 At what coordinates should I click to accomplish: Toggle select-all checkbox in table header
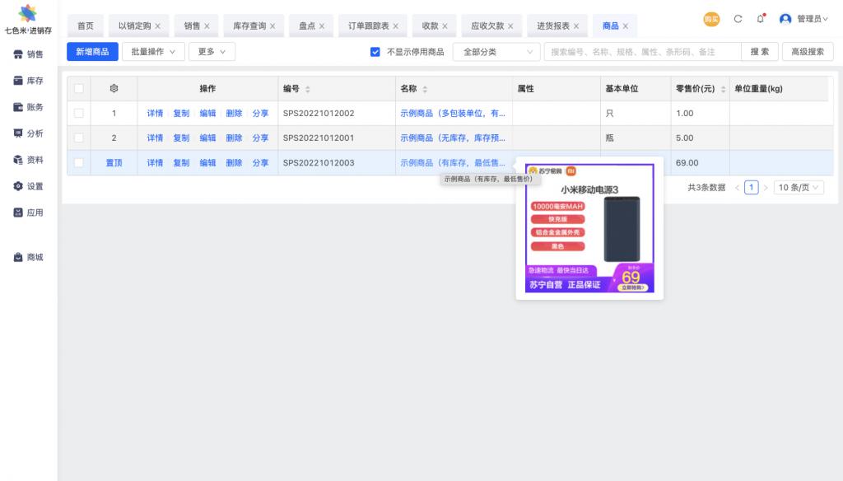[79, 89]
